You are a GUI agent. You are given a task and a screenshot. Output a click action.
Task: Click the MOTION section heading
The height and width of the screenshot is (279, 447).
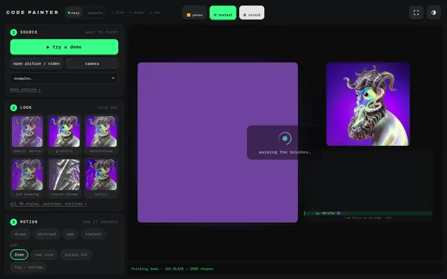click(29, 222)
